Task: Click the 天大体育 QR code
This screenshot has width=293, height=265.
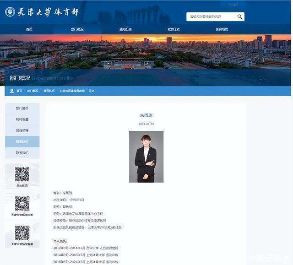Action: click(x=22, y=174)
